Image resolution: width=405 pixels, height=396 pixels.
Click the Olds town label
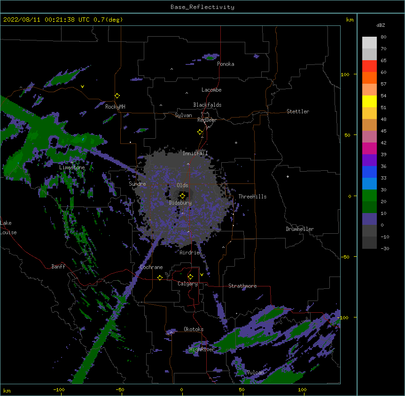click(x=182, y=185)
